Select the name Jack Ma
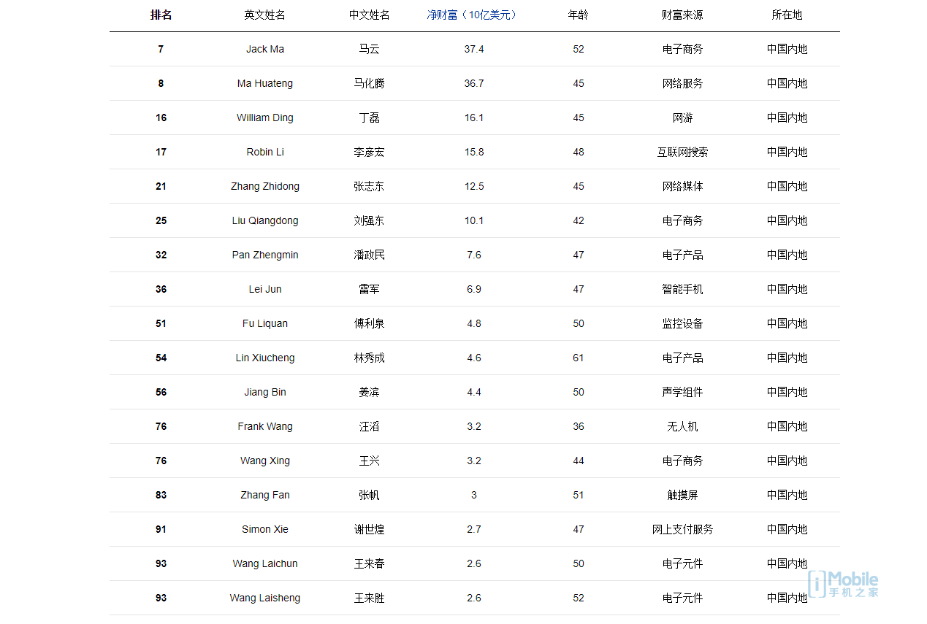The image size is (927, 624). coord(265,49)
